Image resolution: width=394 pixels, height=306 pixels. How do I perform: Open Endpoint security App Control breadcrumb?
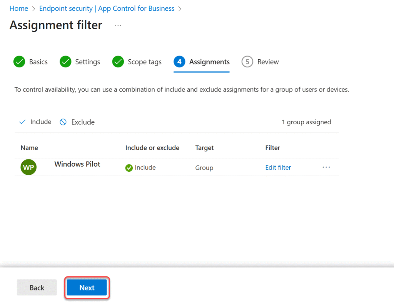coord(107,8)
